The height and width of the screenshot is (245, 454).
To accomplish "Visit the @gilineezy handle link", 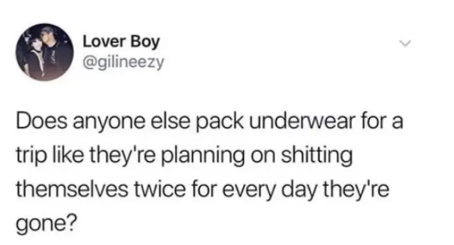I will pyautogui.click(x=124, y=62).
